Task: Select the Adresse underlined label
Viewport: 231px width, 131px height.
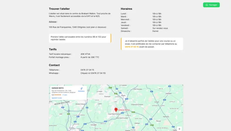Action: pyautogui.click(x=53, y=22)
